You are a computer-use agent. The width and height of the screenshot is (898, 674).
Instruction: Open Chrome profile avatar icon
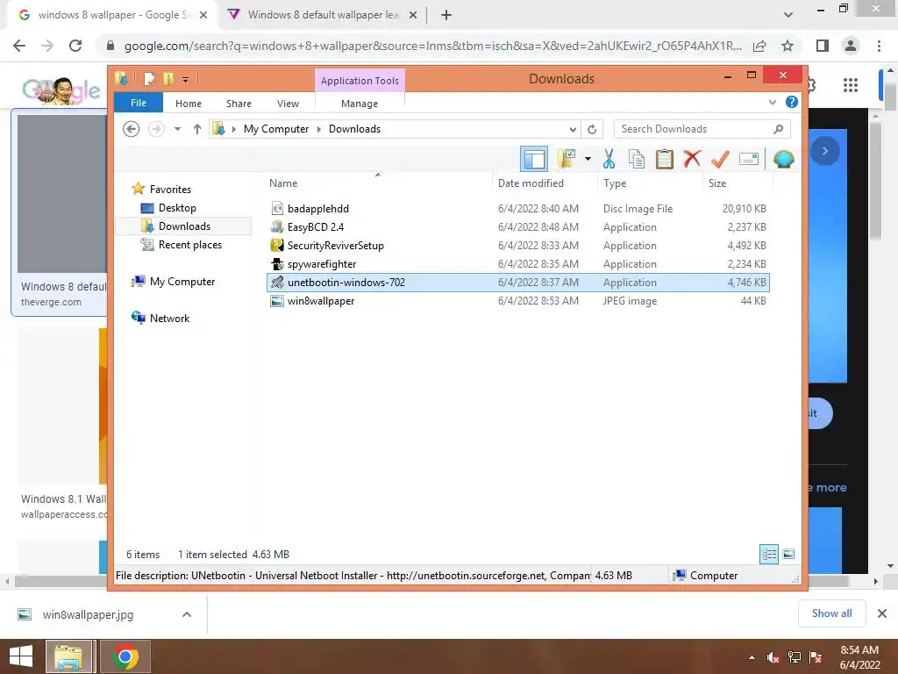point(851,46)
